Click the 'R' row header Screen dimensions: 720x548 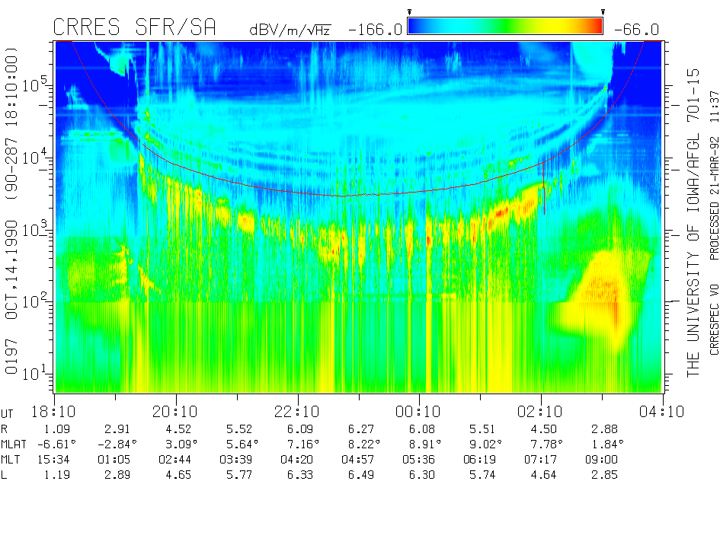pyautogui.click(x=4, y=429)
